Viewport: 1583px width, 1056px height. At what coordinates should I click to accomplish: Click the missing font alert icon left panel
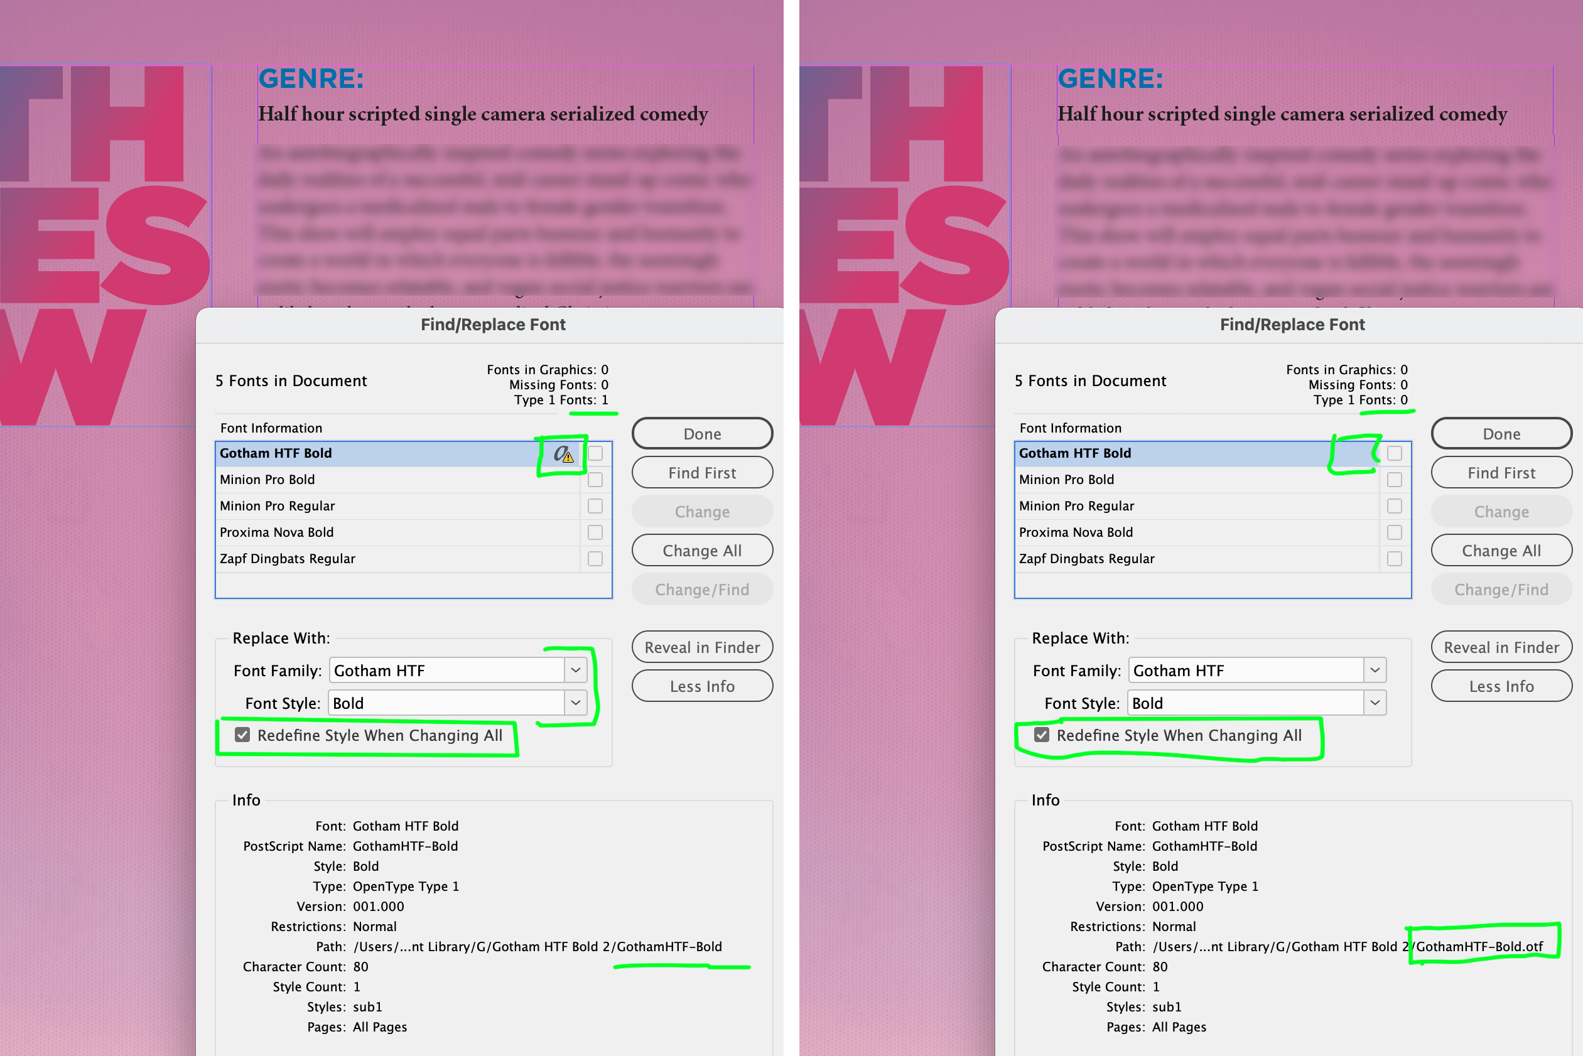tap(562, 454)
